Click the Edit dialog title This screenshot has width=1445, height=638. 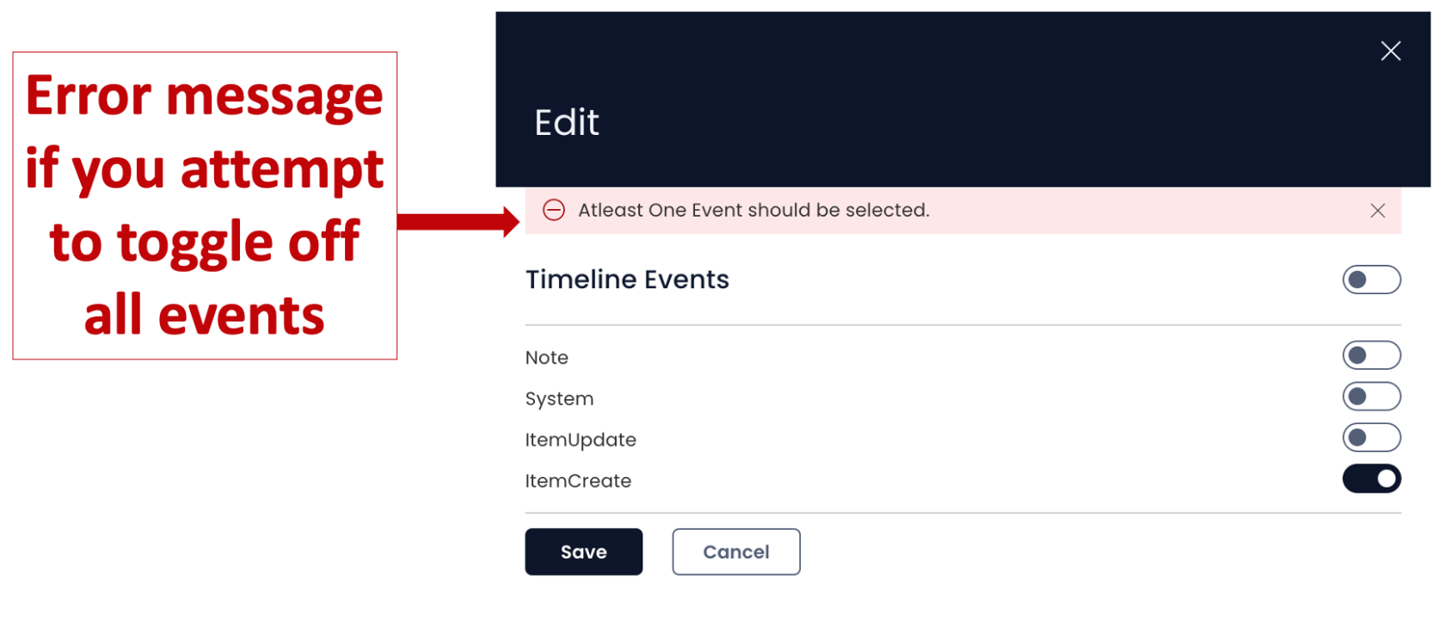(x=566, y=122)
